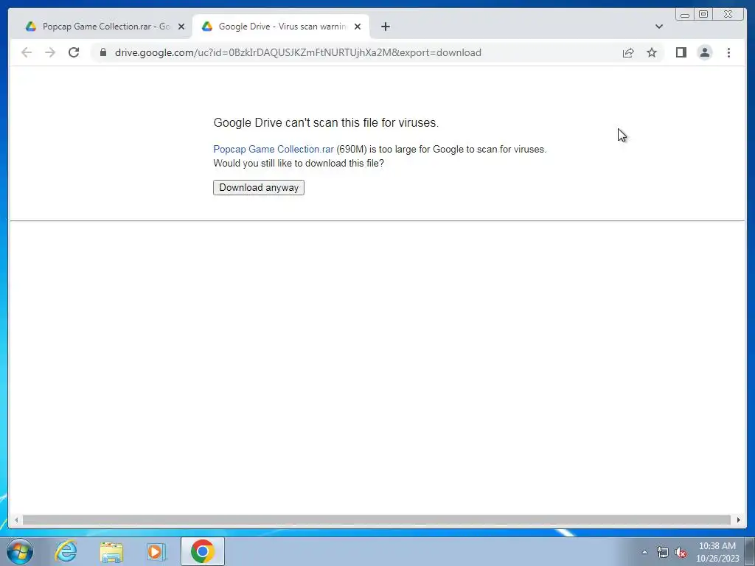Screen dimensions: 755x566
Task: Open the network status tray icon
Action: (663, 552)
